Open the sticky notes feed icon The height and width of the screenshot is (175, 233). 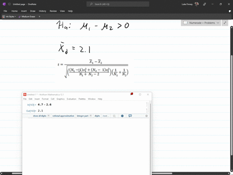pos(230,11)
